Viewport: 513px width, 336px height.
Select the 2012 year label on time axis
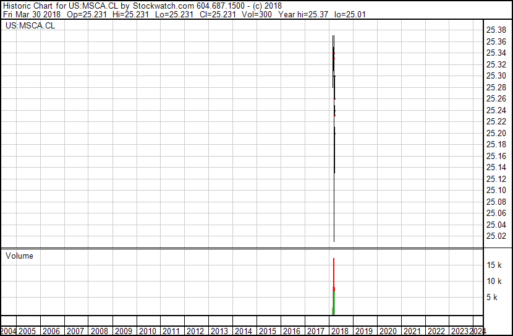point(195,331)
